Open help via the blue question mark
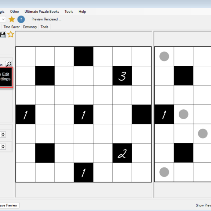Image resolution: width=211 pixels, height=211 pixels. click(21, 19)
